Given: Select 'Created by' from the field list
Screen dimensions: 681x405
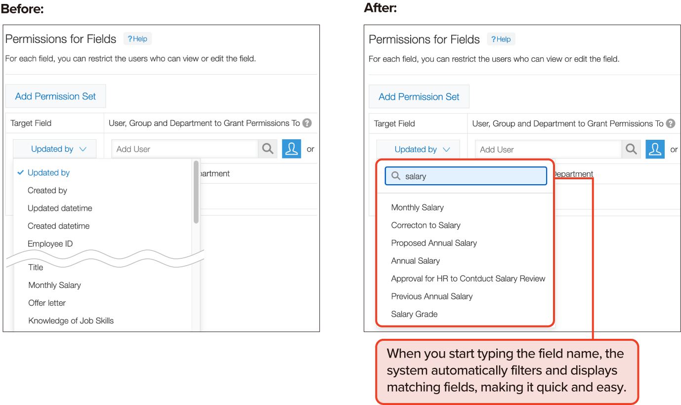Looking at the screenshot, I should tap(47, 190).
